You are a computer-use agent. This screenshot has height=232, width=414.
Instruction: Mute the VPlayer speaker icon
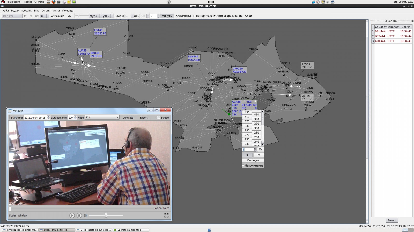click(85, 216)
